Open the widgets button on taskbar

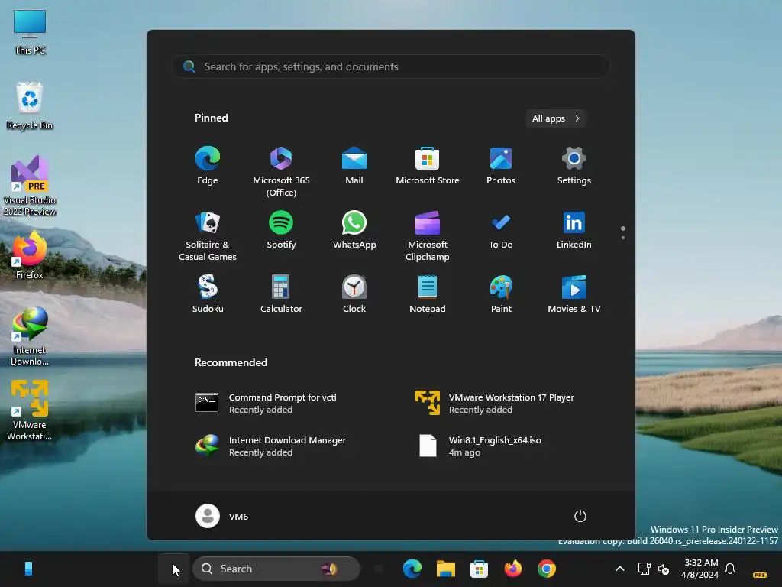tap(28, 569)
